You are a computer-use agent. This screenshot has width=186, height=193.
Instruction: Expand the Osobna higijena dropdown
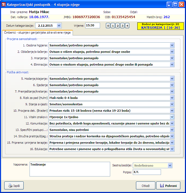click(x=172, y=45)
